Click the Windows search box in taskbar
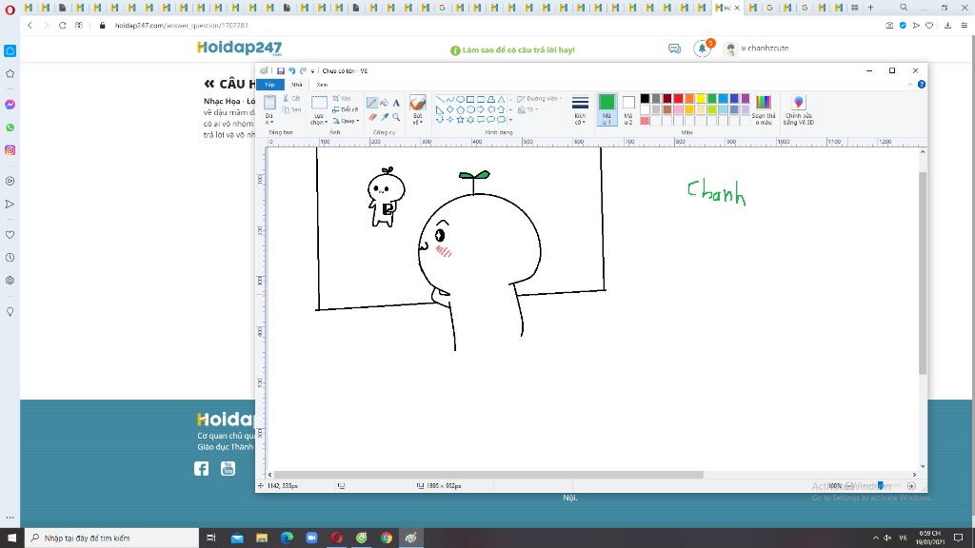This screenshot has width=975, height=548. coord(112,538)
